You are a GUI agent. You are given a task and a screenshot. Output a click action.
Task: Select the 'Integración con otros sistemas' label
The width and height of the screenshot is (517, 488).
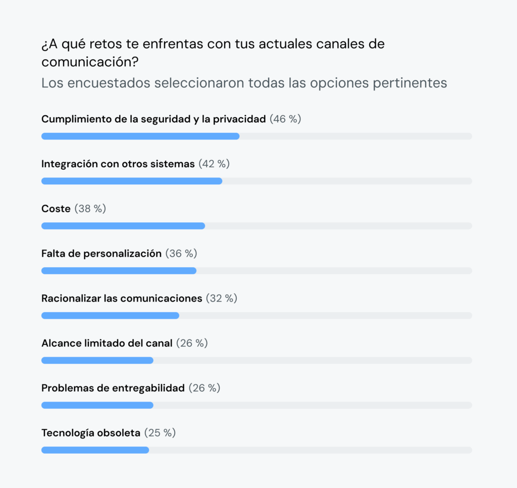tap(118, 164)
